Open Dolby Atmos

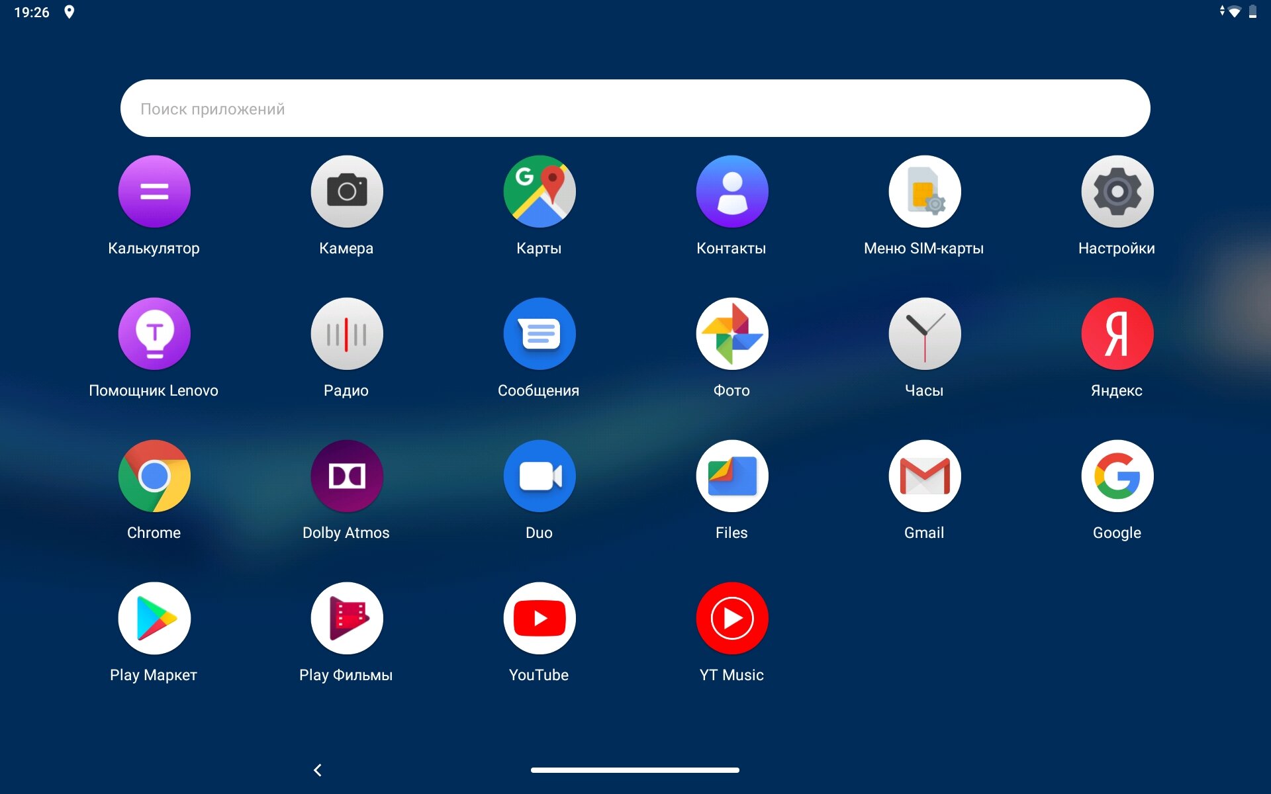click(x=347, y=476)
